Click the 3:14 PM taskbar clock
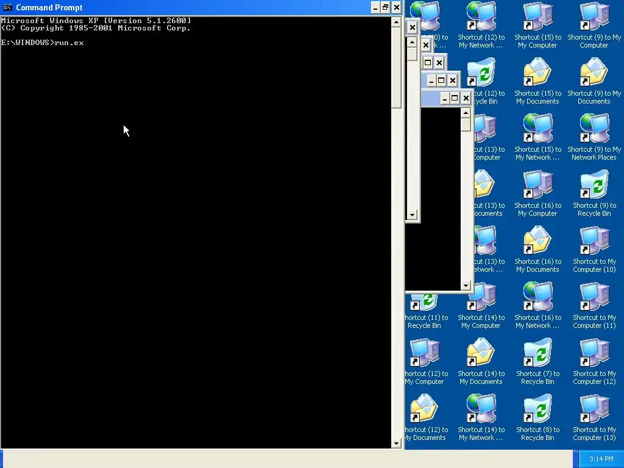 click(601, 459)
